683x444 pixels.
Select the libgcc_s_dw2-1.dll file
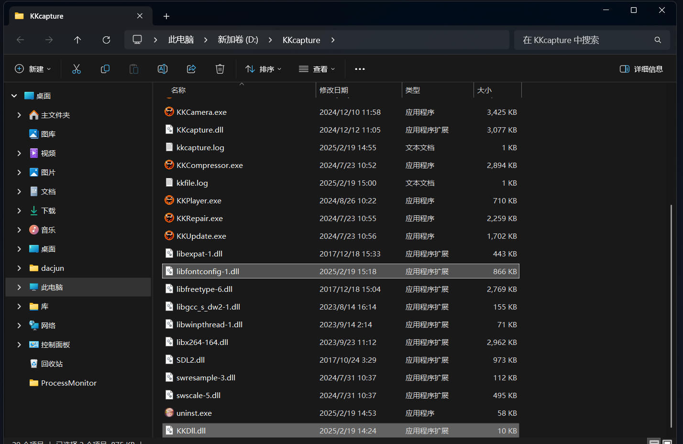pyautogui.click(x=341, y=307)
